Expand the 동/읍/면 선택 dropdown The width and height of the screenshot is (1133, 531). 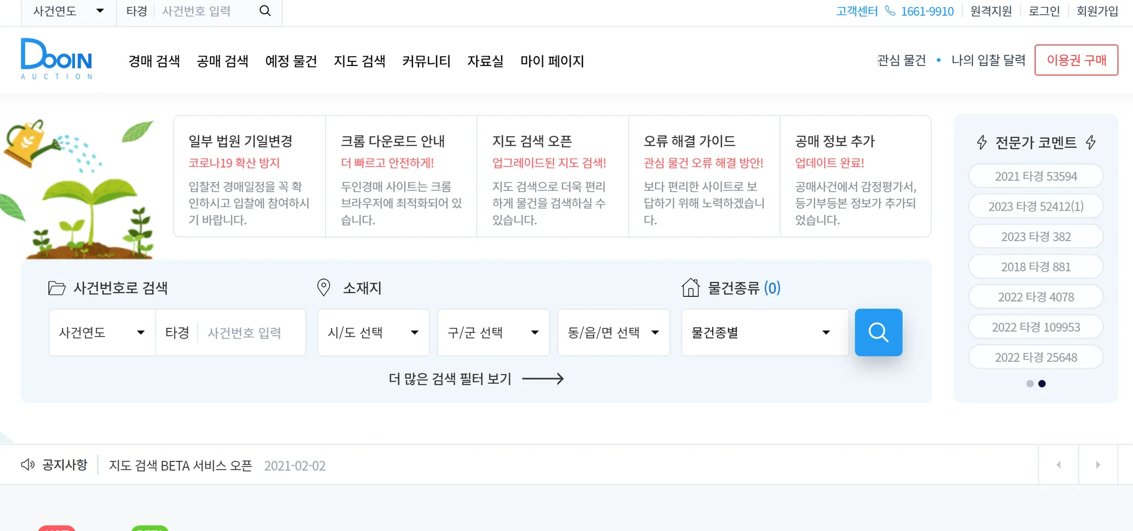tap(613, 333)
